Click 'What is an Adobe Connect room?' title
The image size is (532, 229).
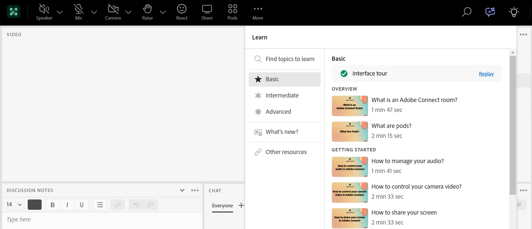(x=414, y=100)
